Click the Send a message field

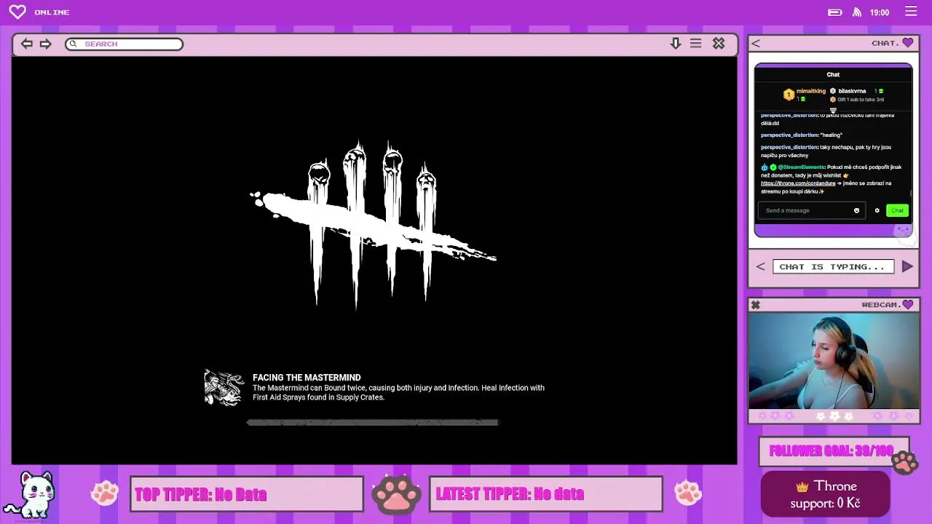(812, 210)
